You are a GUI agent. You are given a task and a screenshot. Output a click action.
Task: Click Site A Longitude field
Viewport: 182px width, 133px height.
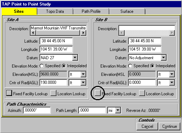coord(56,49)
